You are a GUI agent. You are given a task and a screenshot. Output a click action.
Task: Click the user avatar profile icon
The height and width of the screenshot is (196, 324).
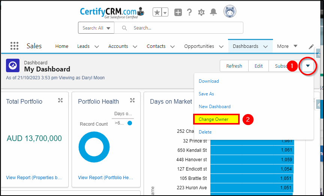pyautogui.click(x=229, y=12)
